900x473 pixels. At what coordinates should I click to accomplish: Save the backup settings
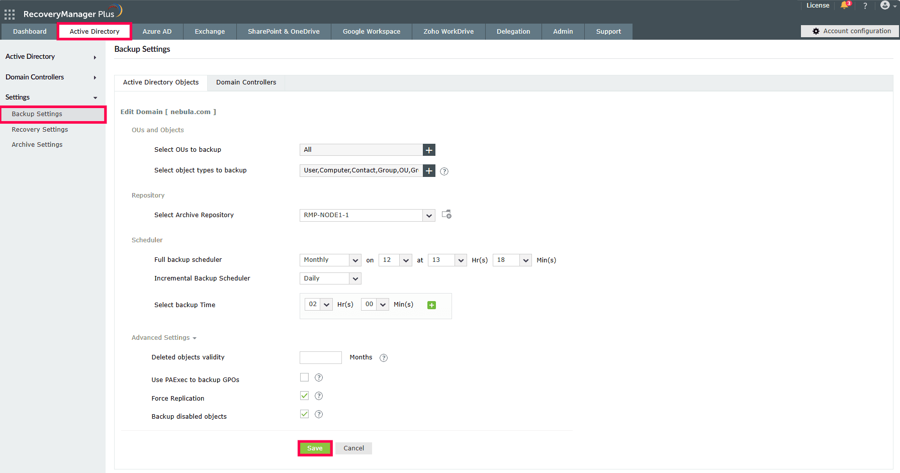315,448
